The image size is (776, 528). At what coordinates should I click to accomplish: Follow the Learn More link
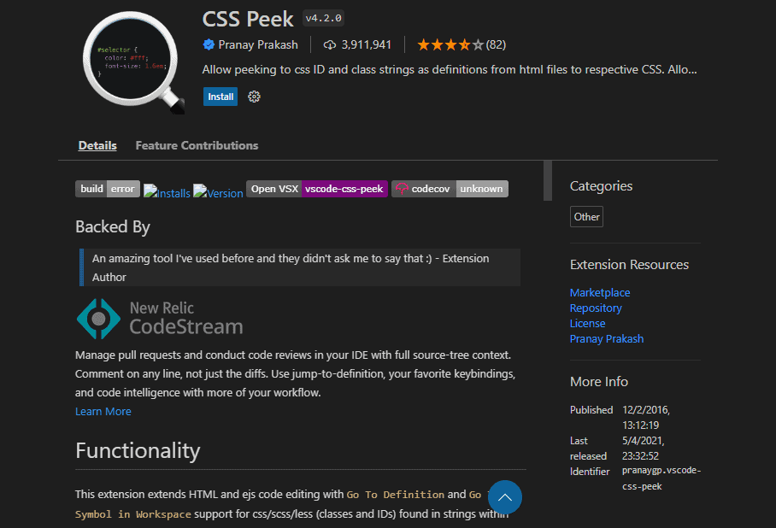pos(103,411)
